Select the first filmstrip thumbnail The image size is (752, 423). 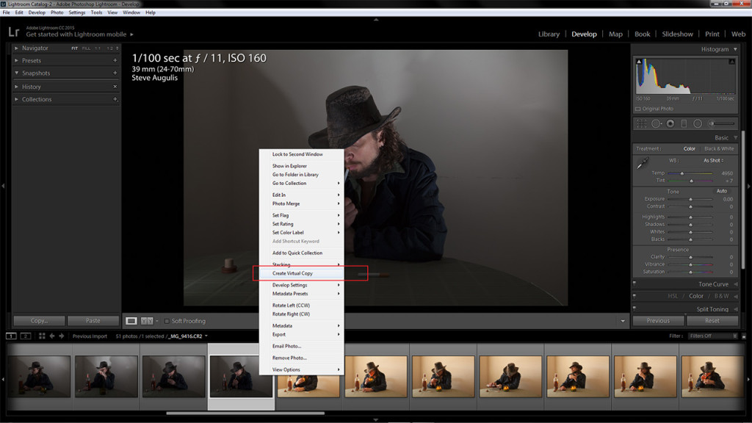point(39,377)
